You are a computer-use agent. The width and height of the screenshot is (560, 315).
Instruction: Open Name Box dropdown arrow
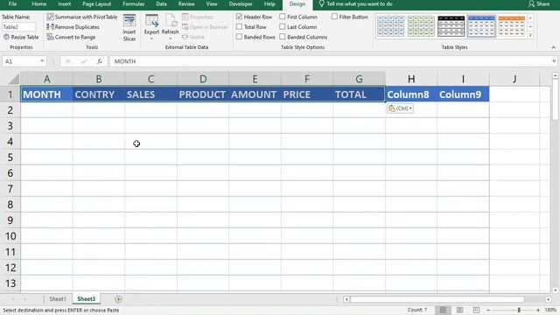click(42, 61)
